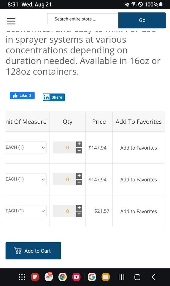The width and height of the screenshot is (170, 286).
Task: Open the app drawer grid icon
Action: click(22, 277)
